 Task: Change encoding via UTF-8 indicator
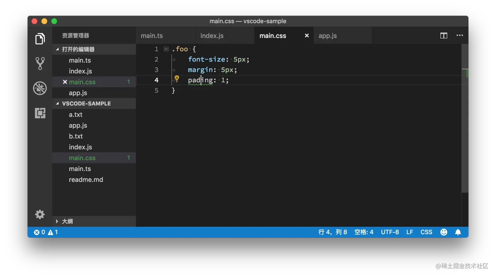[x=390, y=232]
